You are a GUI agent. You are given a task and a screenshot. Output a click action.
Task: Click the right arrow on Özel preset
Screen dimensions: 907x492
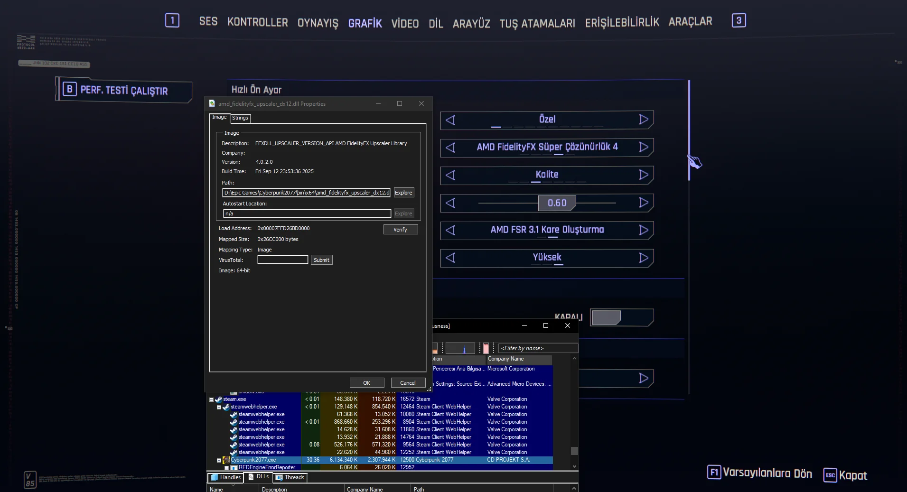(x=643, y=120)
